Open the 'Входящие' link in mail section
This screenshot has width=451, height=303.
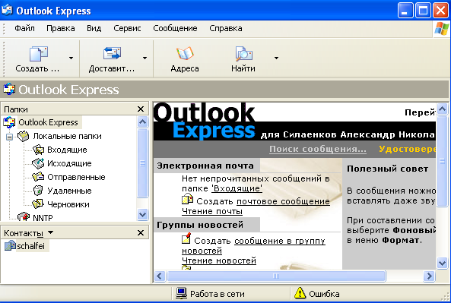point(237,188)
